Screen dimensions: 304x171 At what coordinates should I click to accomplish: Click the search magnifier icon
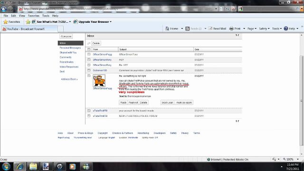297,9
